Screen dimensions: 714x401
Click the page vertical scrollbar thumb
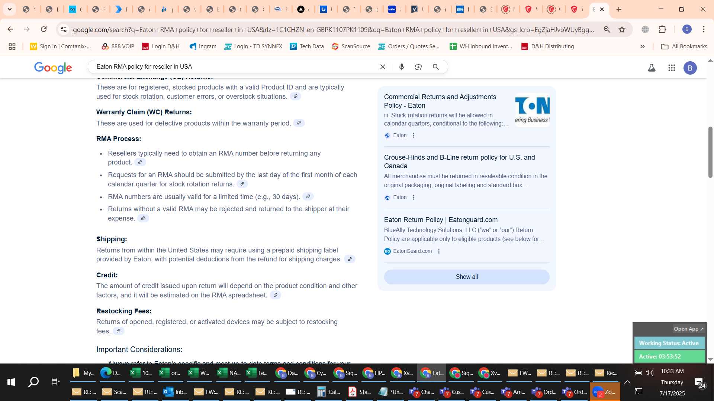(710, 152)
